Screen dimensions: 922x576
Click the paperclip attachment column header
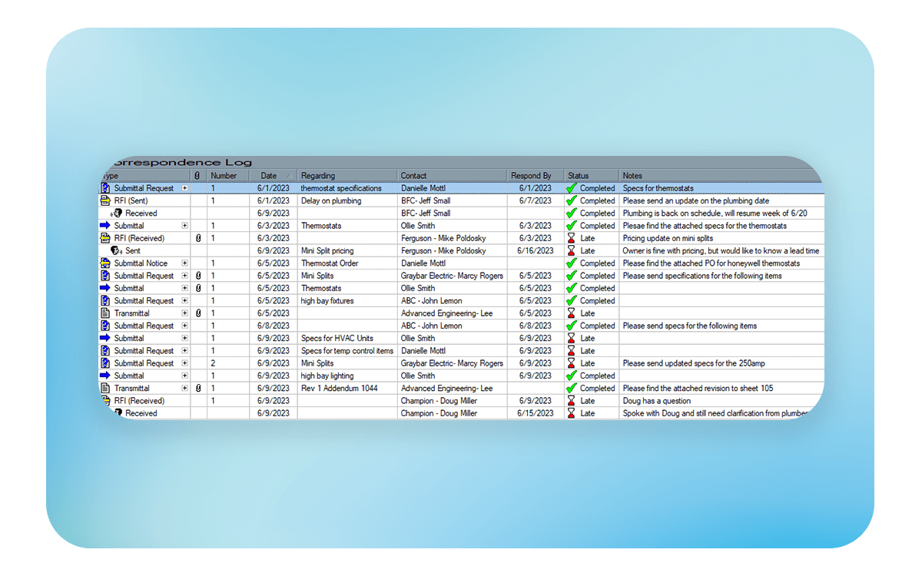coord(197,176)
